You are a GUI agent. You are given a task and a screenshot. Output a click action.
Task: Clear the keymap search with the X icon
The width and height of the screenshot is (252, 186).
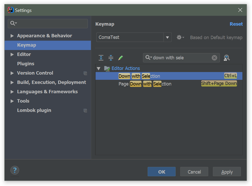(214, 58)
